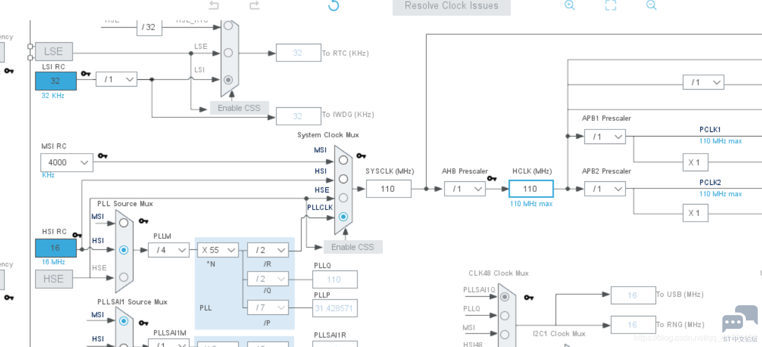Zoom out of the clock diagram
Viewport: 762px width, 347px height.
click(651, 6)
